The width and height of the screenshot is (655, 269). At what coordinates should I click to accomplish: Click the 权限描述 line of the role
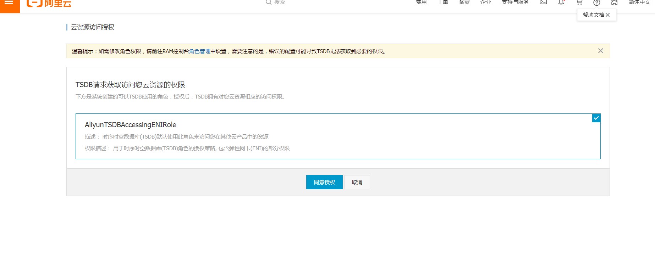click(x=187, y=148)
